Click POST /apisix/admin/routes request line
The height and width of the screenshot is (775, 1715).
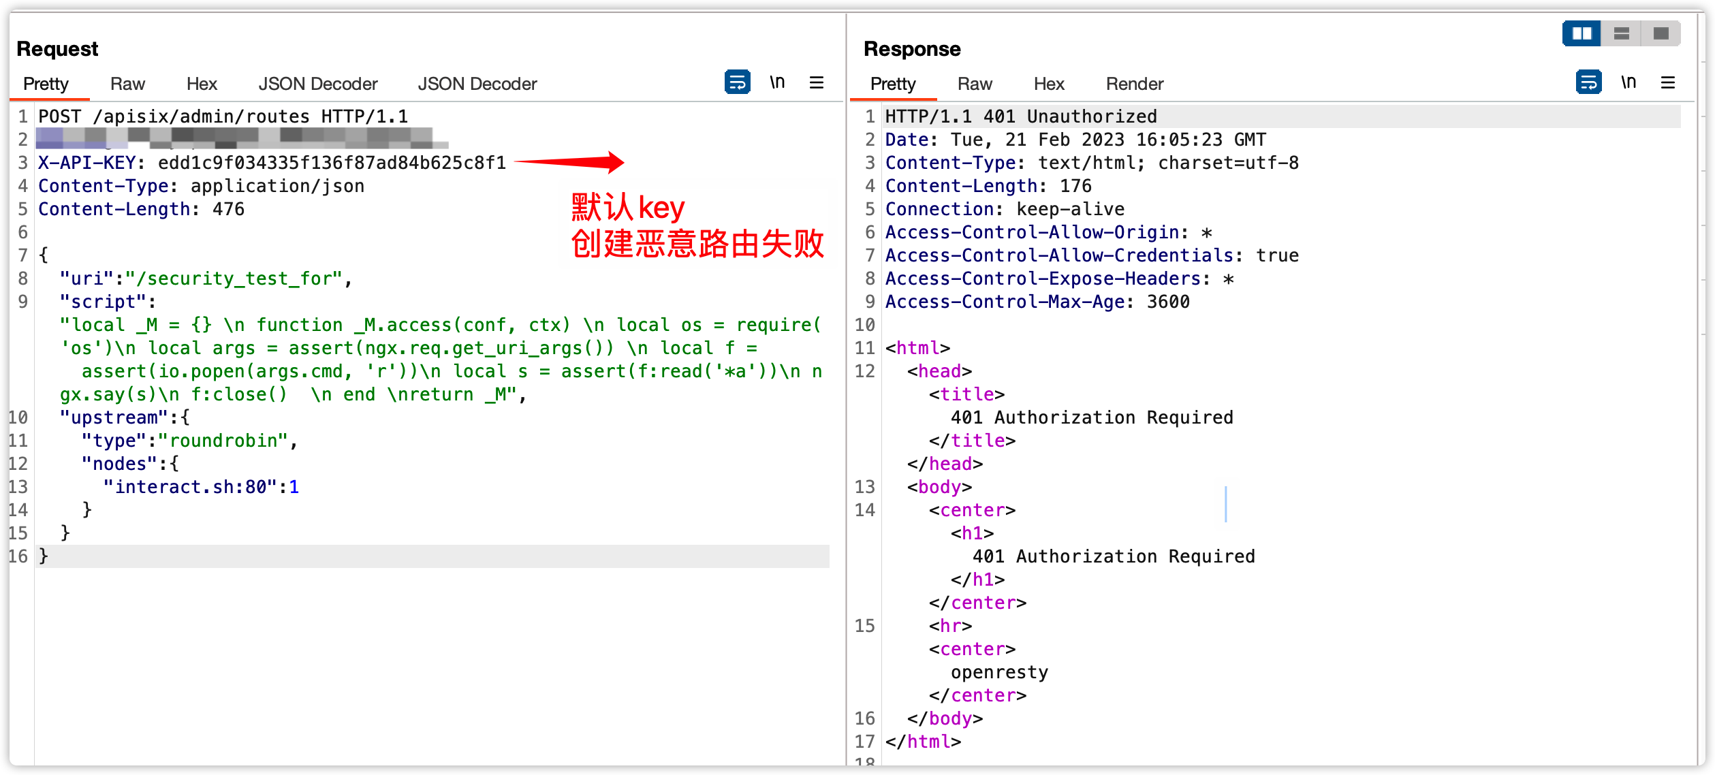click(x=223, y=116)
